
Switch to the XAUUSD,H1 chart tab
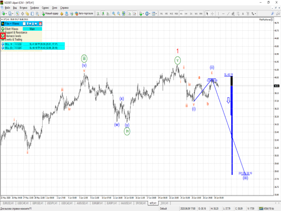pyautogui.click(x=126, y=203)
